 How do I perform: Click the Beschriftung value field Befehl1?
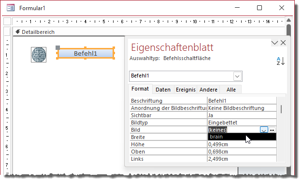click(242, 101)
